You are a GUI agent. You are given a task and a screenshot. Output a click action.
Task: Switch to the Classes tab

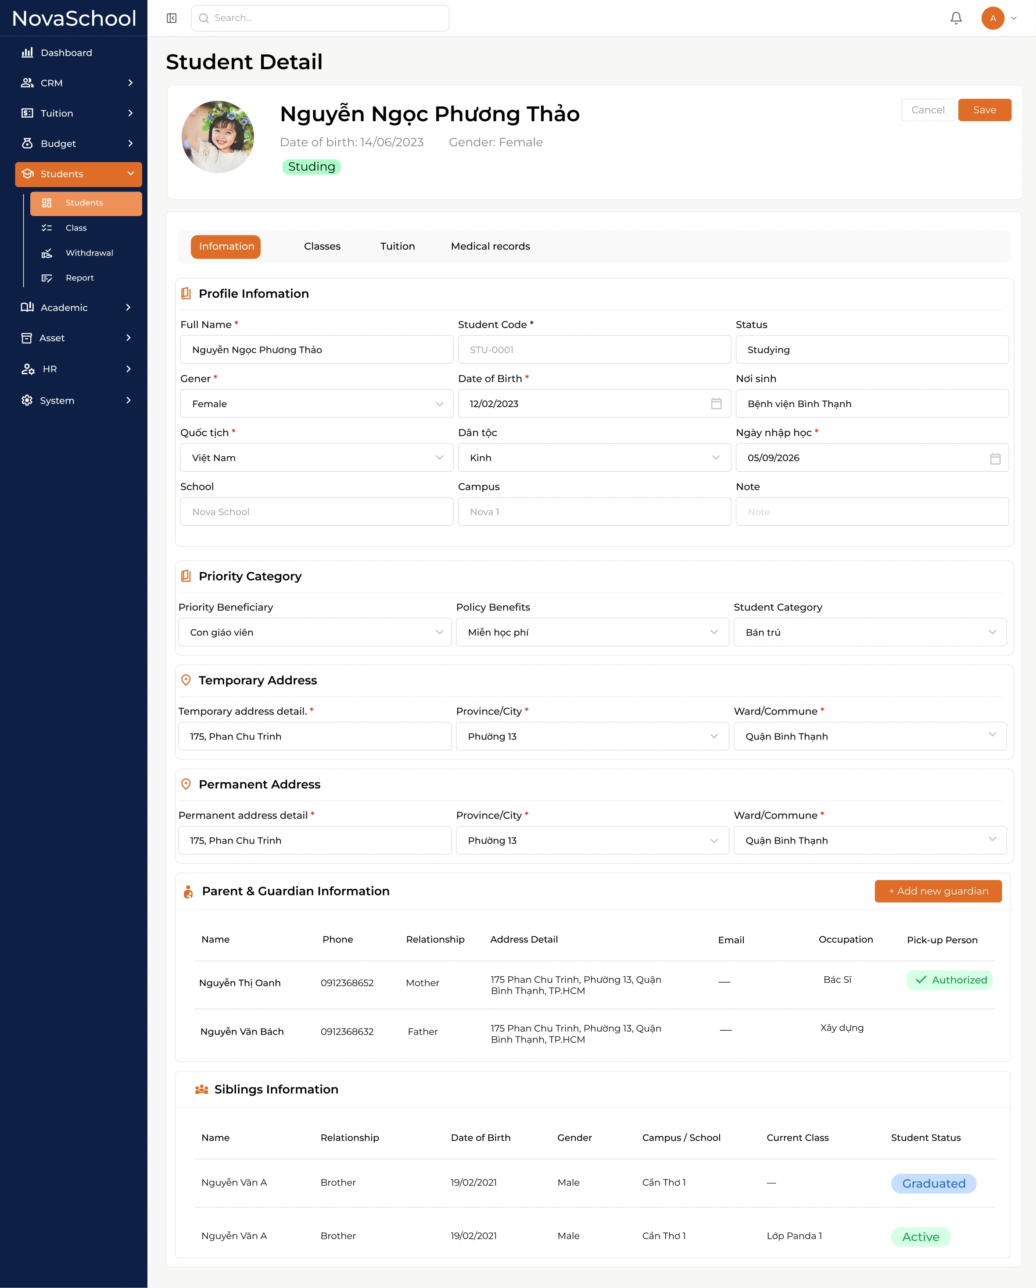pos(322,247)
